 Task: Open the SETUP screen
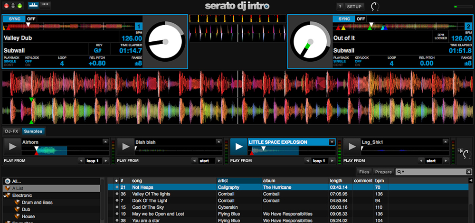pos(354,7)
